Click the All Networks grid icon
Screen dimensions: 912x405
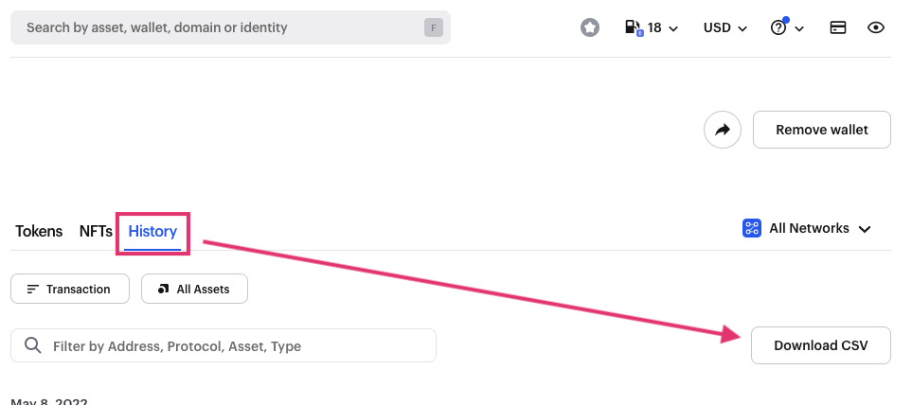[751, 228]
